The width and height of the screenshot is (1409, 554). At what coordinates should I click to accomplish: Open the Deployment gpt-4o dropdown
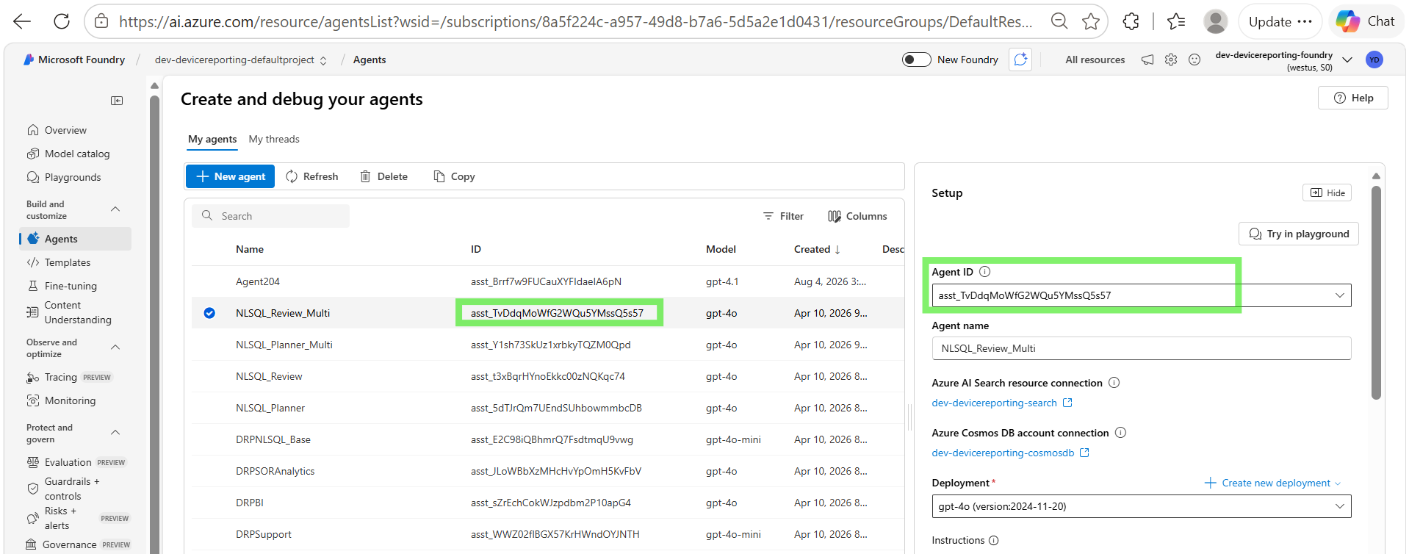click(x=1141, y=506)
